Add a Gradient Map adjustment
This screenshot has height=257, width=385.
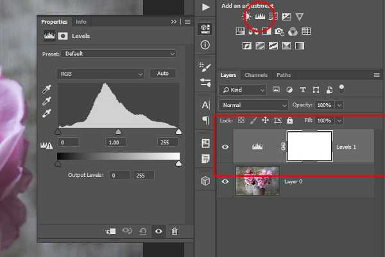point(300,46)
